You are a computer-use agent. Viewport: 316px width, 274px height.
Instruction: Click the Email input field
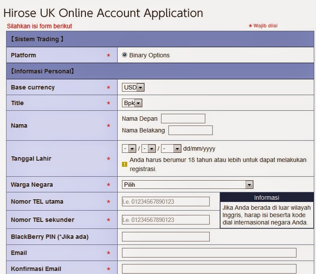click(209, 253)
